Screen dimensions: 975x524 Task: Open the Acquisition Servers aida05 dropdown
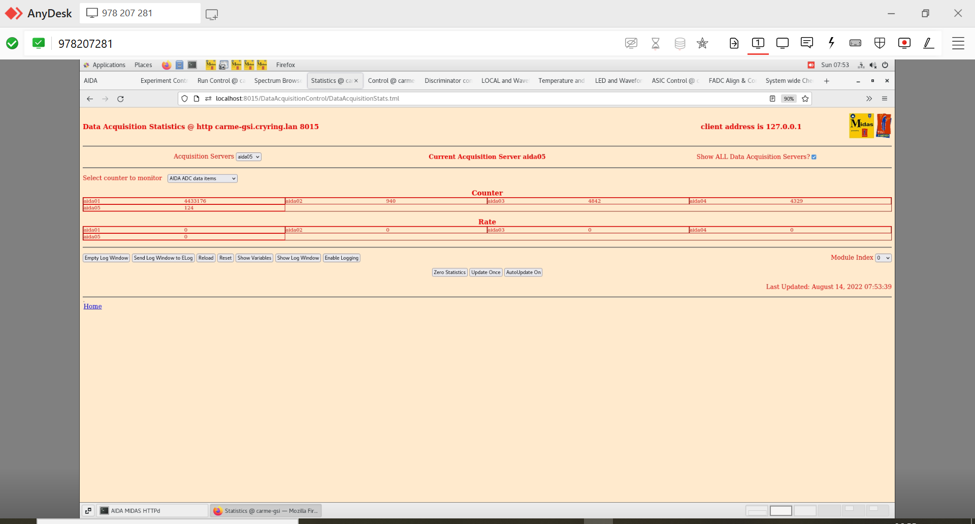point(248,157)
